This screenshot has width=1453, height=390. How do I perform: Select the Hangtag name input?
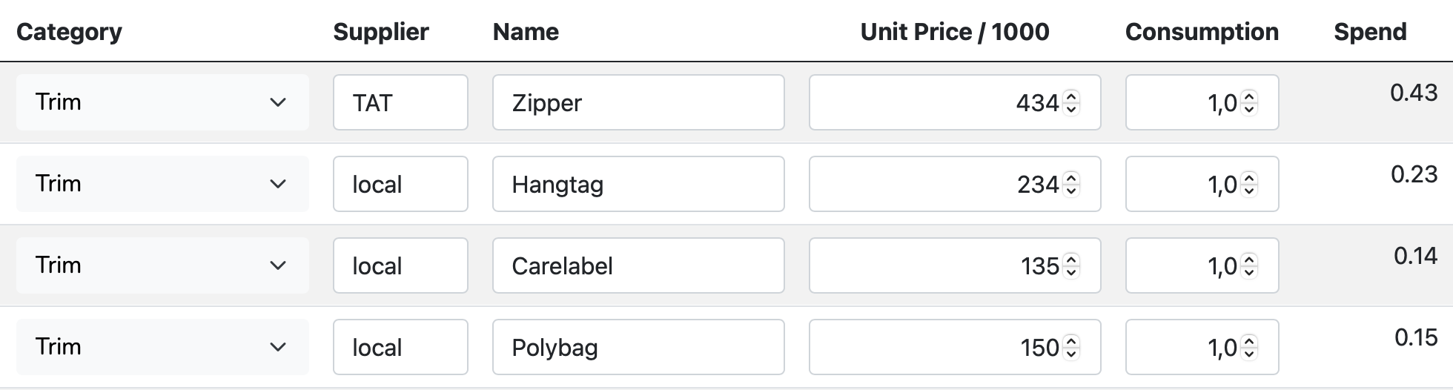pos(638,184)
